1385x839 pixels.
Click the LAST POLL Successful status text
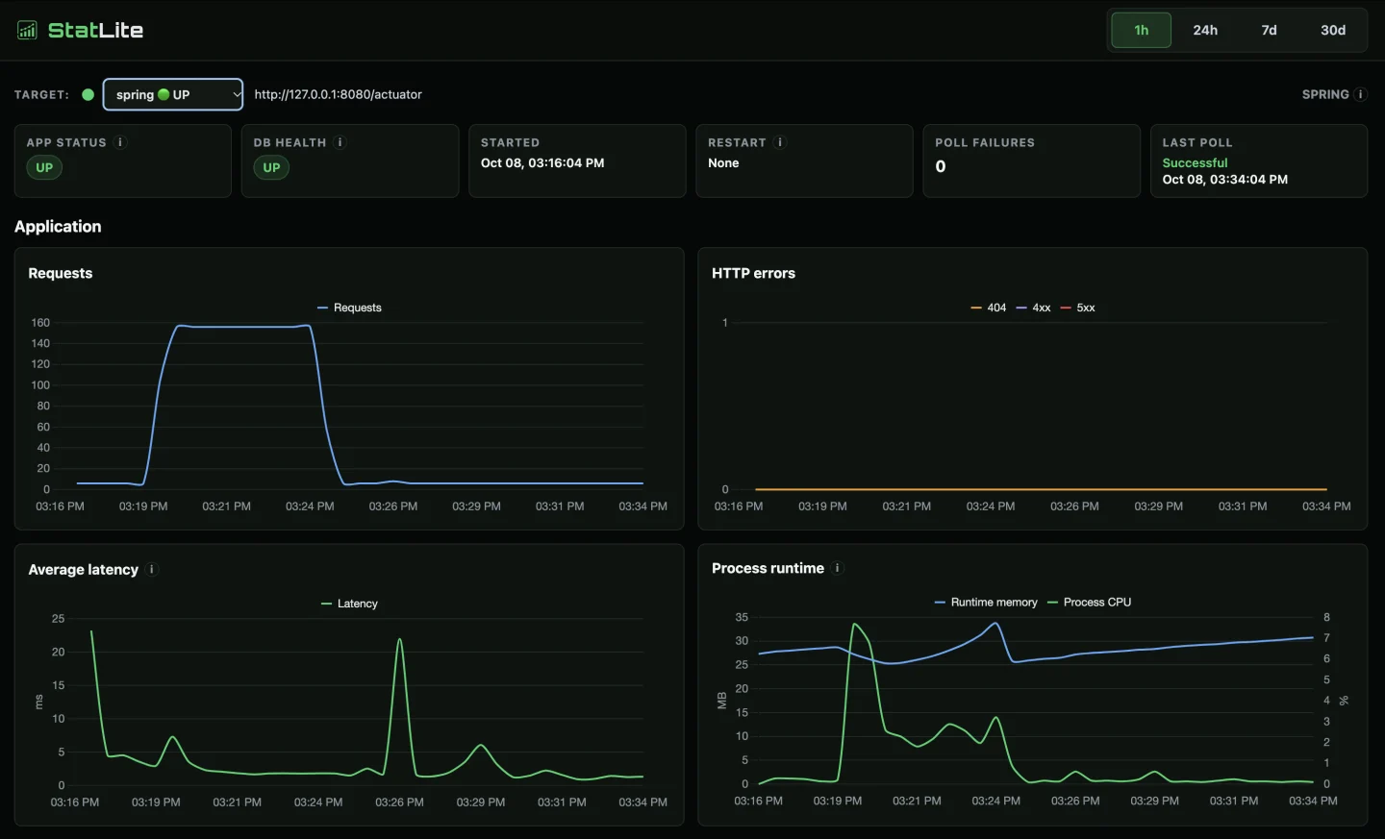coord(1195,162)
